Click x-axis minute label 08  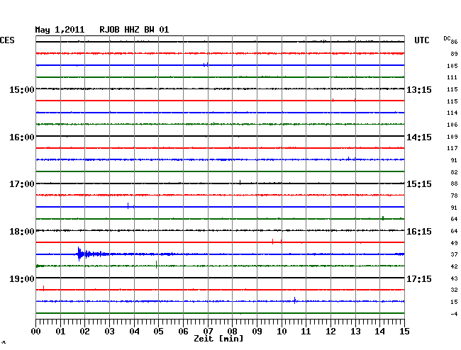click(232, 332)
